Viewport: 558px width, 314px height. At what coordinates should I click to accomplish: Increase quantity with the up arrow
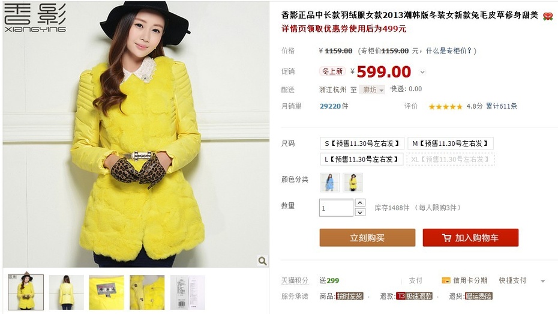[x=360, y=203]
